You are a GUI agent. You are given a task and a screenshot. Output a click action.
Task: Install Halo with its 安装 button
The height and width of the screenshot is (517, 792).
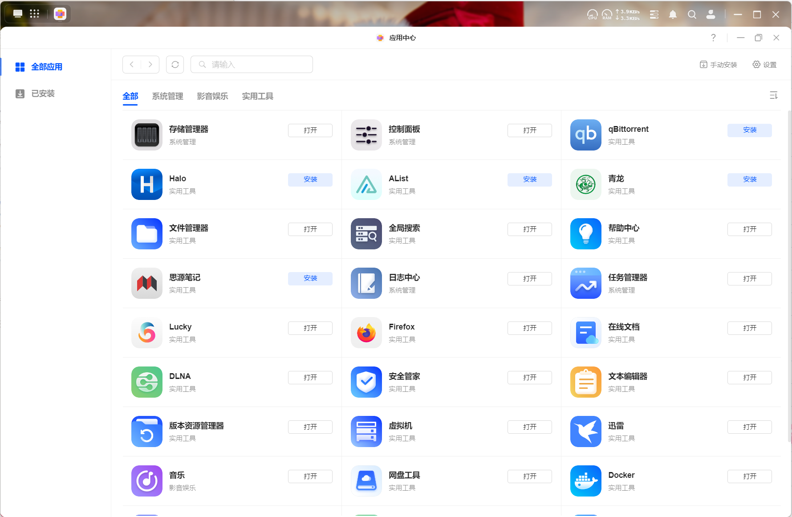click(x=310, y=179)
